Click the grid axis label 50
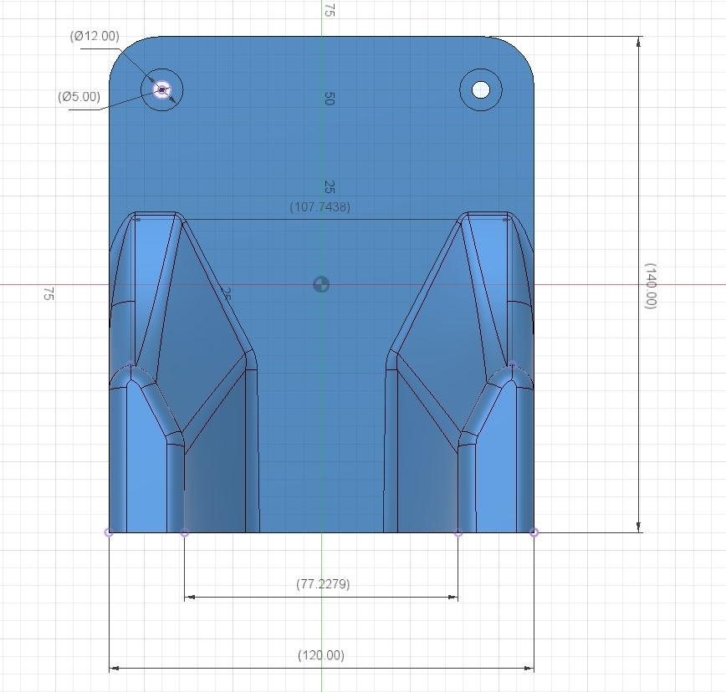The width and height of the screenshot is (726, 692). click(x=329, y=99)
